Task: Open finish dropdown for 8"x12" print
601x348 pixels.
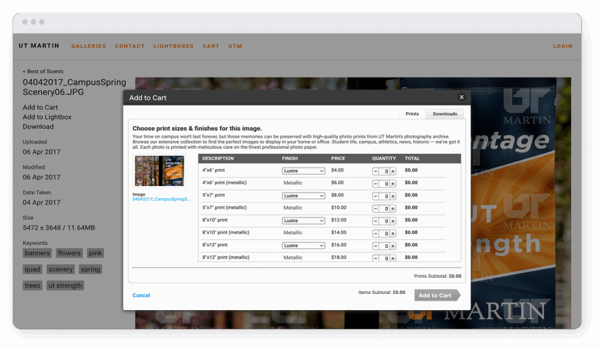Action: pyautogui.click(x=303, y=245)
